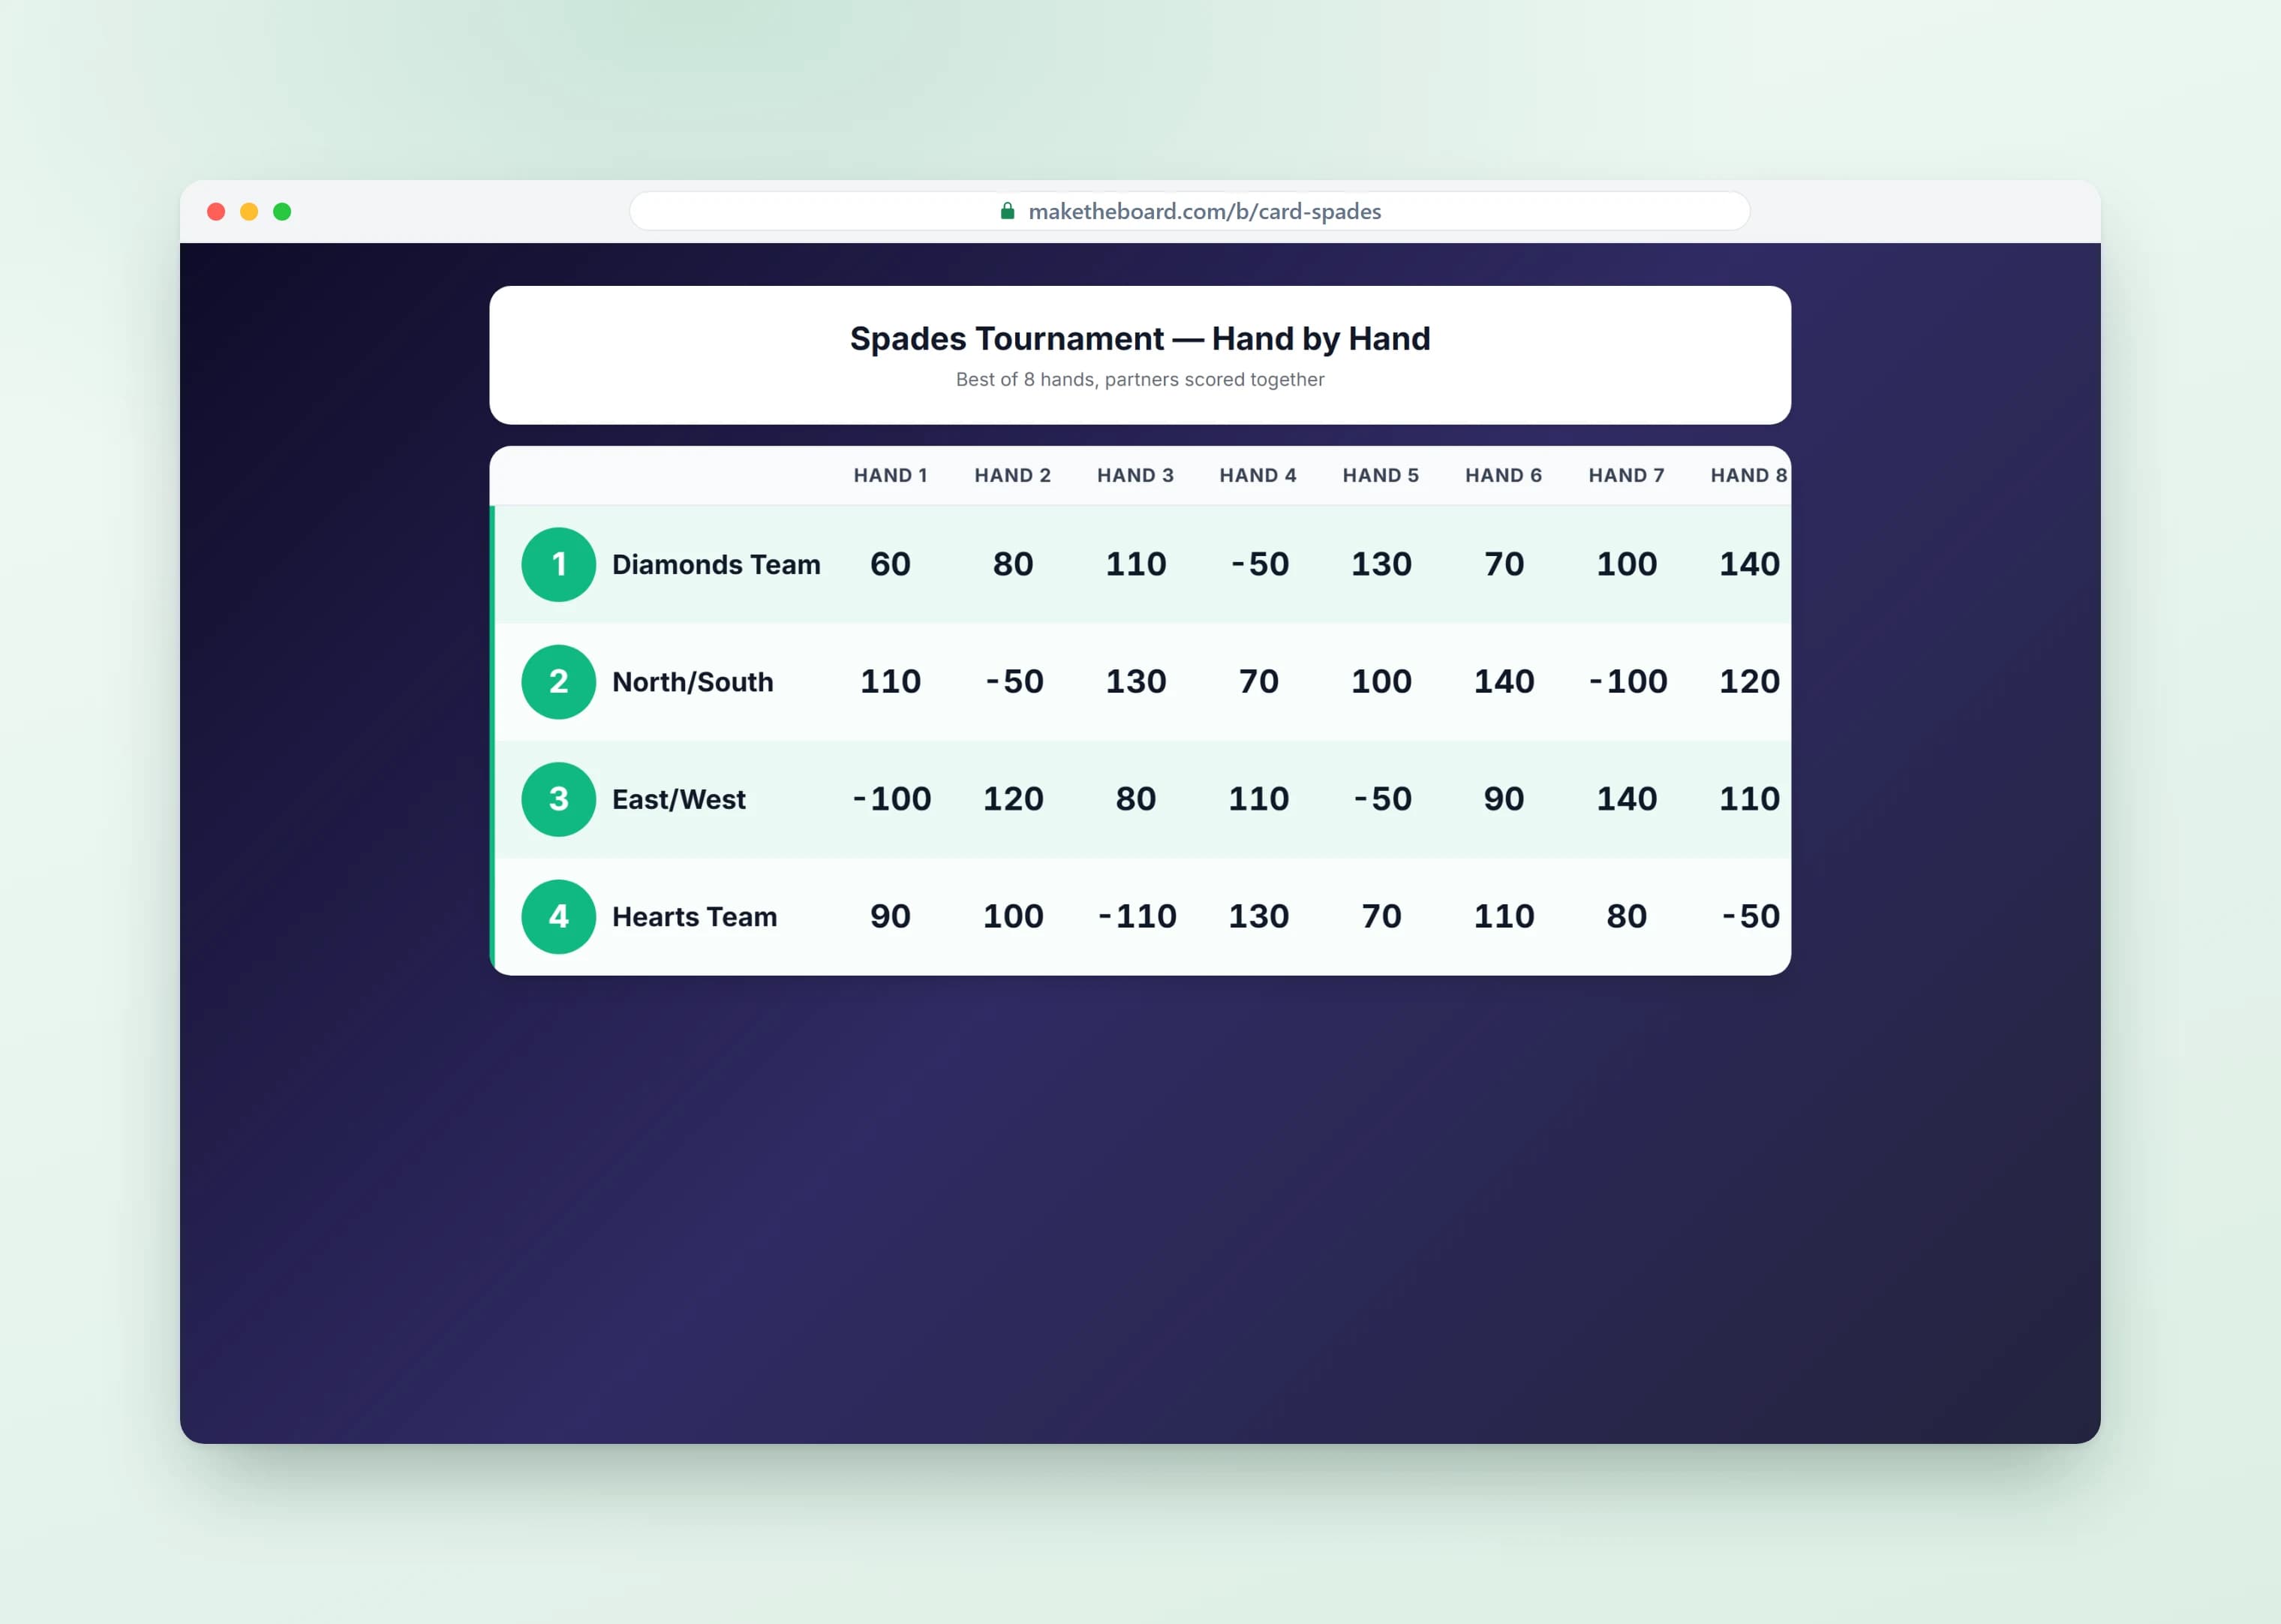Click North/South Hand 5 score 100
This screenshot has width=2281, height=1624.
(1381, 682)
